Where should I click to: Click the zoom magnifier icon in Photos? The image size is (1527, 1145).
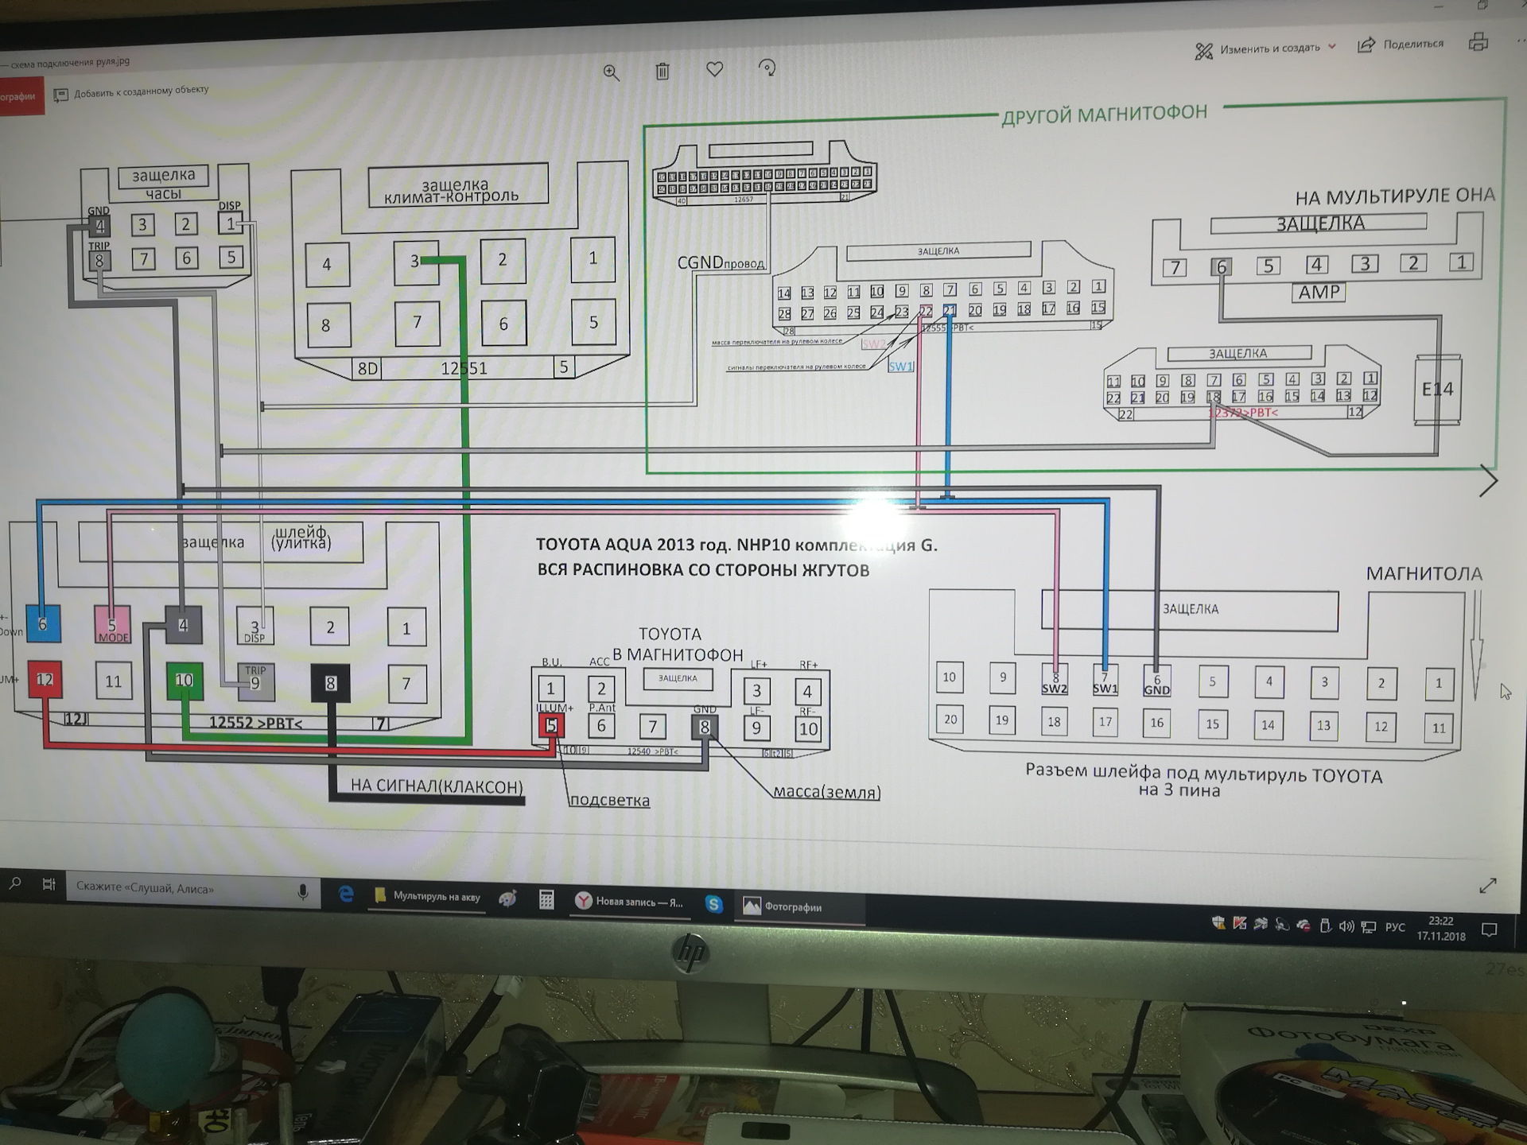click(611, 73)
